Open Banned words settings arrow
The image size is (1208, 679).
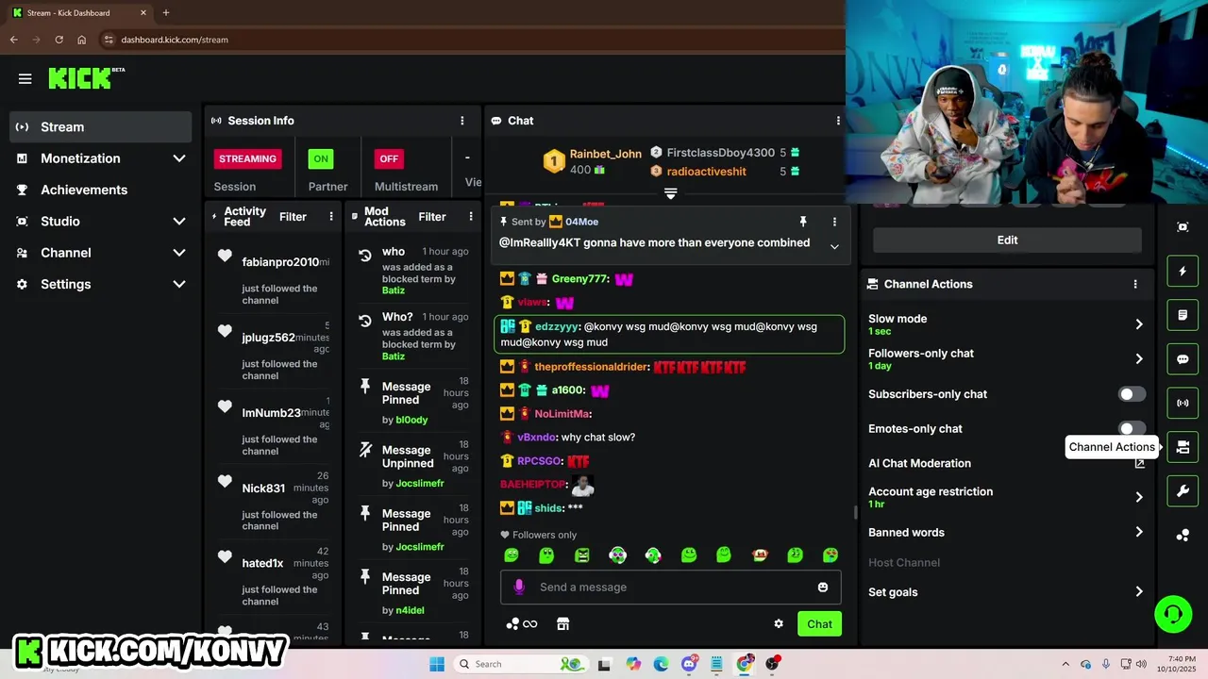tap(1139, 532)
